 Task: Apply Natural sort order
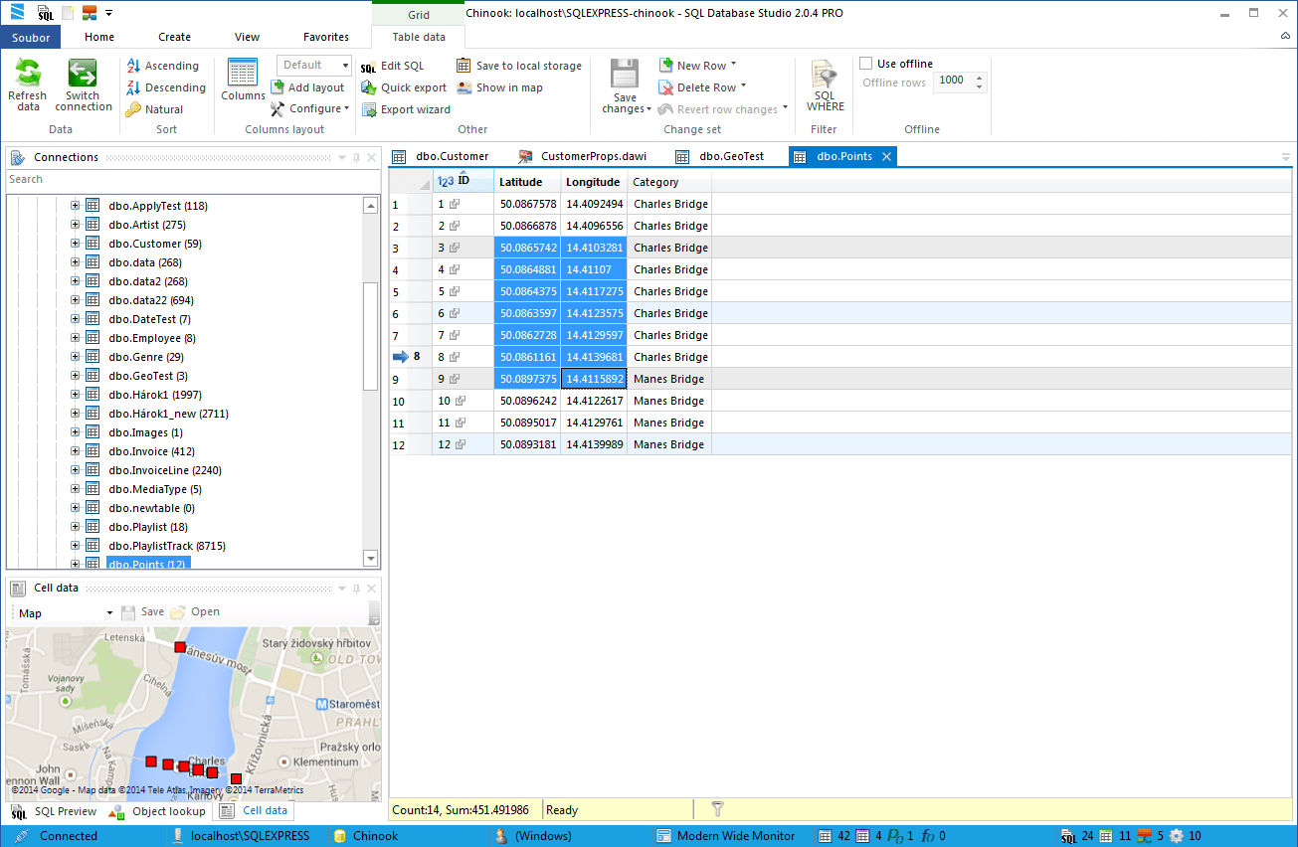pyautogui.click(x=154, y=109)
